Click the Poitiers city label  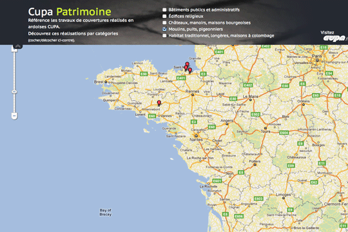tap(255, 161)
